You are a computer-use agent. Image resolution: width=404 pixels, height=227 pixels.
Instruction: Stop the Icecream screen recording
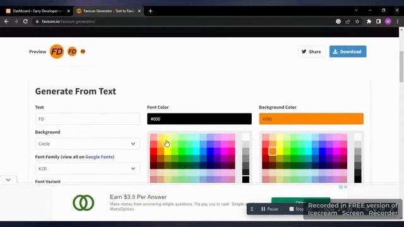coord(296,209)
